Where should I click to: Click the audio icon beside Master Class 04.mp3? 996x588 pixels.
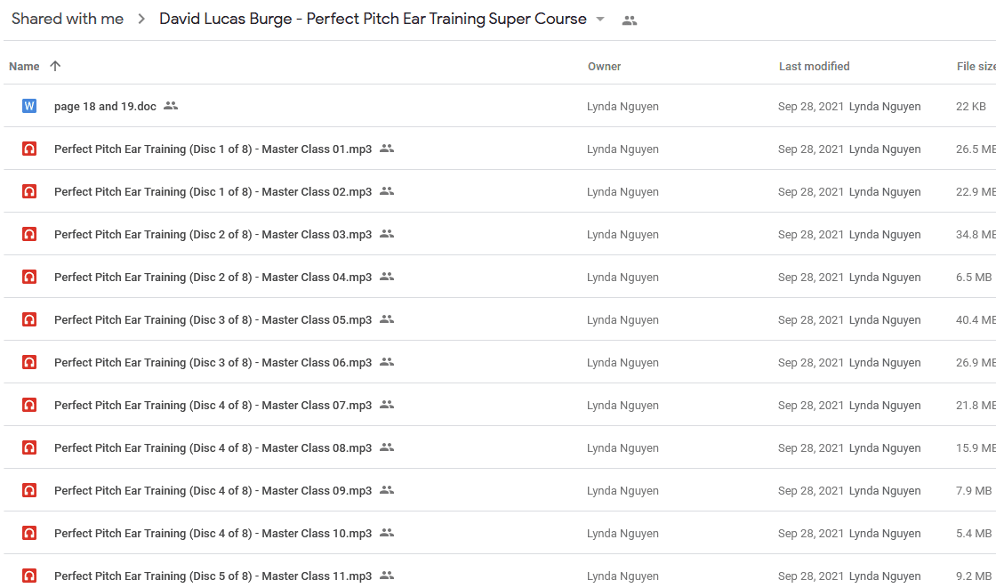point(29,278)
